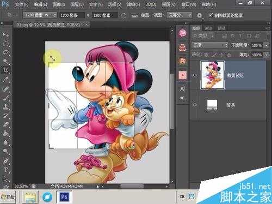Viewport: 272px width, 204px height.
Task: Select the Eraser tool
Action: tap(6, 124)
